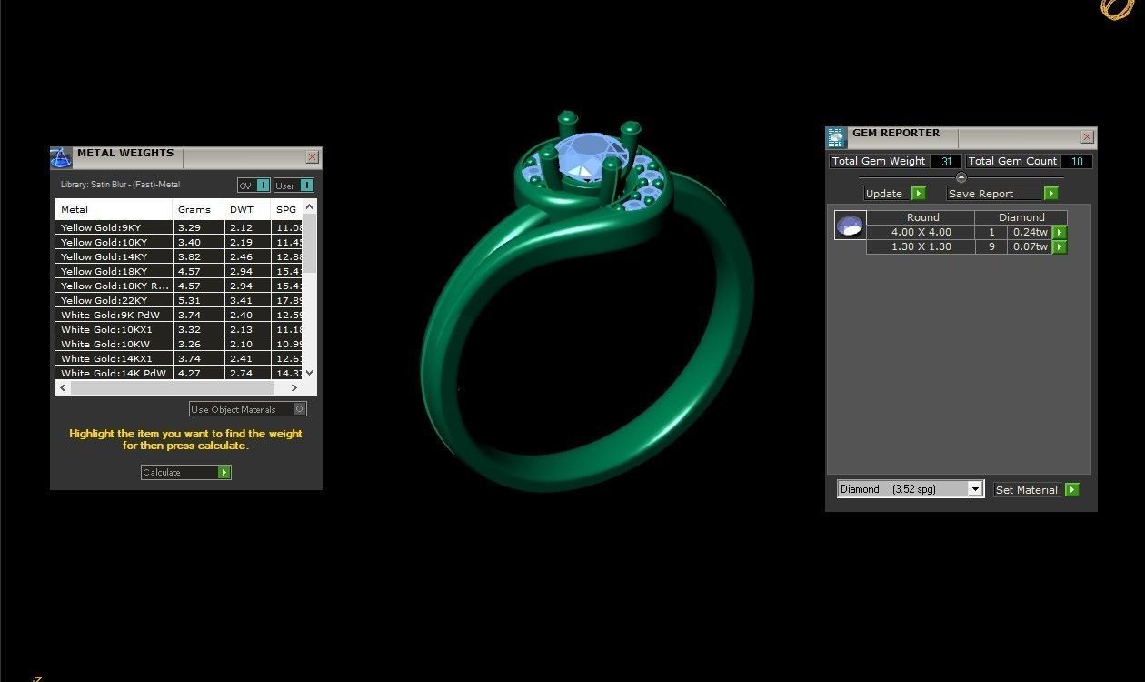Click the gold ring icon in the top corner

1117,8
